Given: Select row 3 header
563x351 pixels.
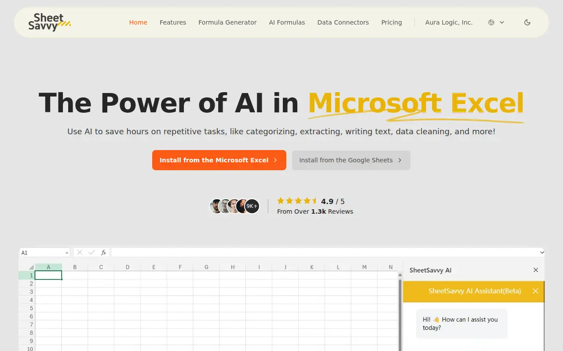Looking at the screenshot, I should pyautogui.click(x=27, y=292).
